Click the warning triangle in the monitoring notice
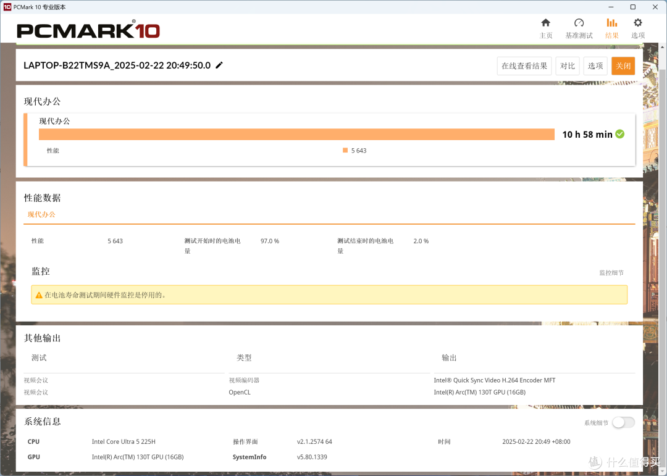Screen dimensions: 667x476 39,294
